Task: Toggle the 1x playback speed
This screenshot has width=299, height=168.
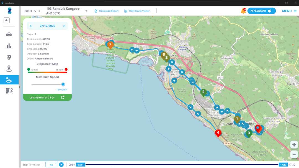Action: point(51,164)
